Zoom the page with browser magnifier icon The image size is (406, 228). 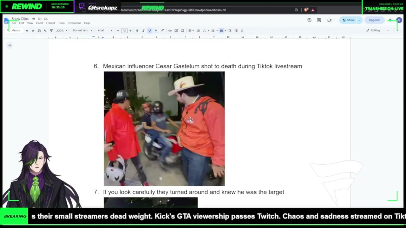[x=296, y=10]
